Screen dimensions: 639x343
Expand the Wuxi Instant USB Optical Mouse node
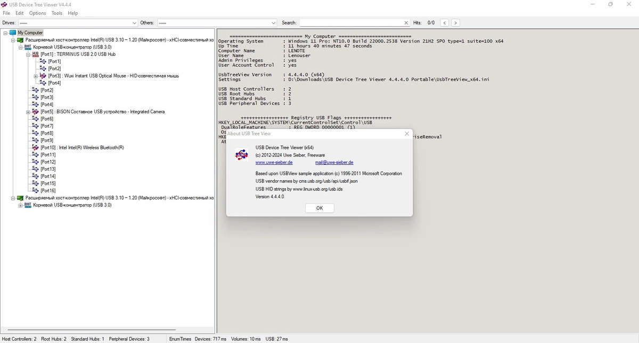[x=36, y=76]
